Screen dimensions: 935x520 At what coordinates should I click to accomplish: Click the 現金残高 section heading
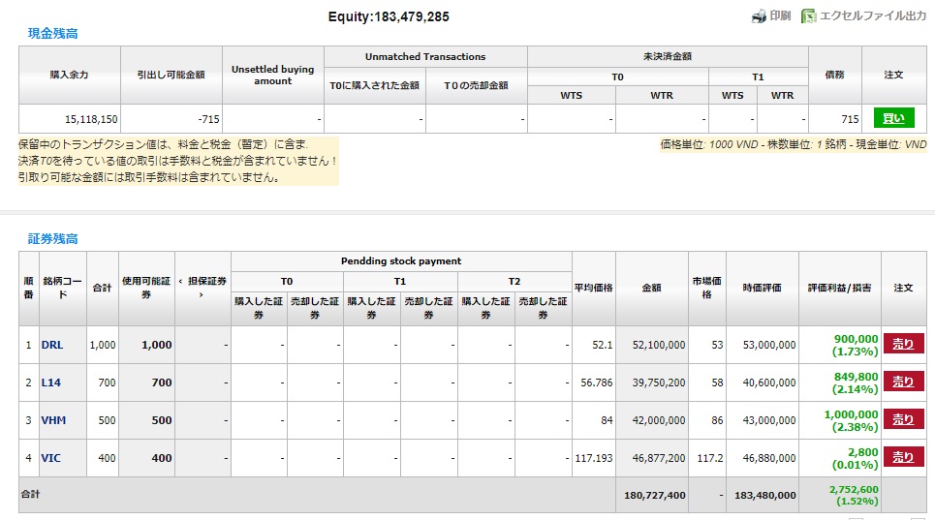pyautogui.click(x=52, y=34)
